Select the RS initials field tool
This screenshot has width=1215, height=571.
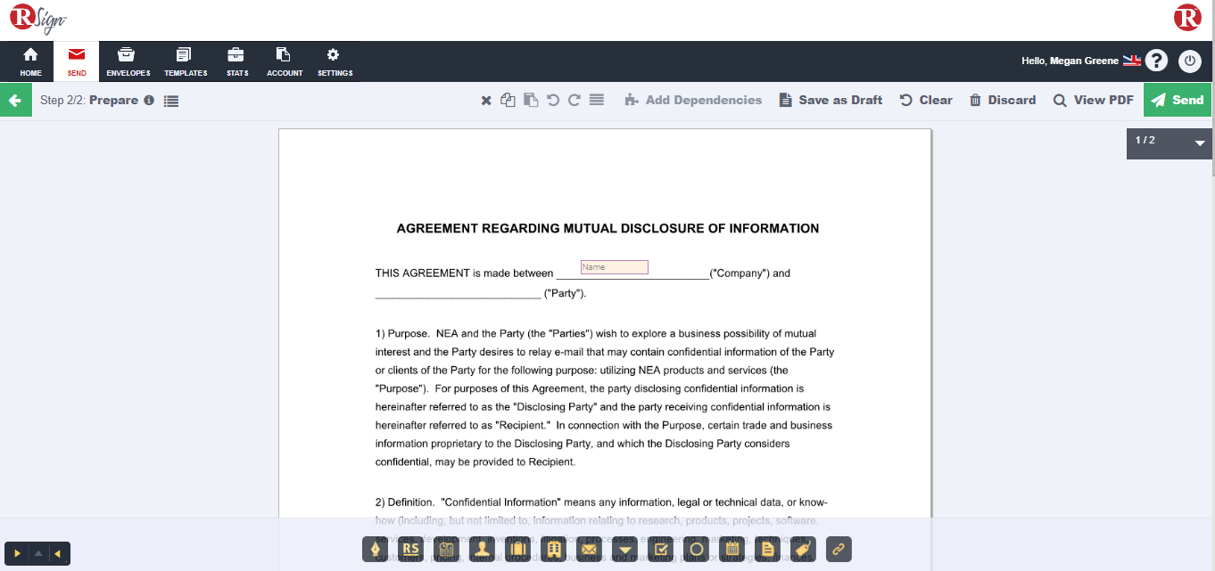coord(410,549)
